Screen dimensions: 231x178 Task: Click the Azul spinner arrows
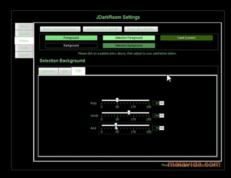click(162, 128)
